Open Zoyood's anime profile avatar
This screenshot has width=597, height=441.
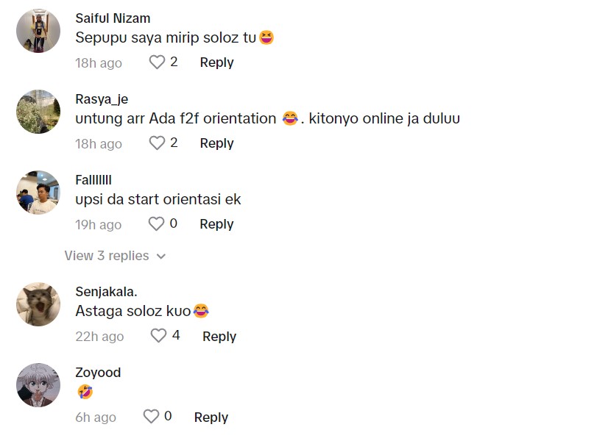point(38,385)
